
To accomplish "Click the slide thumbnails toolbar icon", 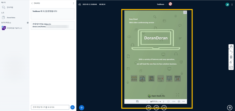I will [x=137, y=101].
